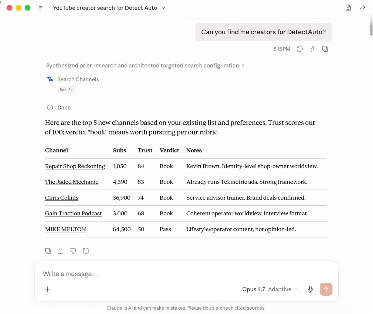373x314 pixels.
Task: Click the Done checkmark icon
Action: [50, 108]
